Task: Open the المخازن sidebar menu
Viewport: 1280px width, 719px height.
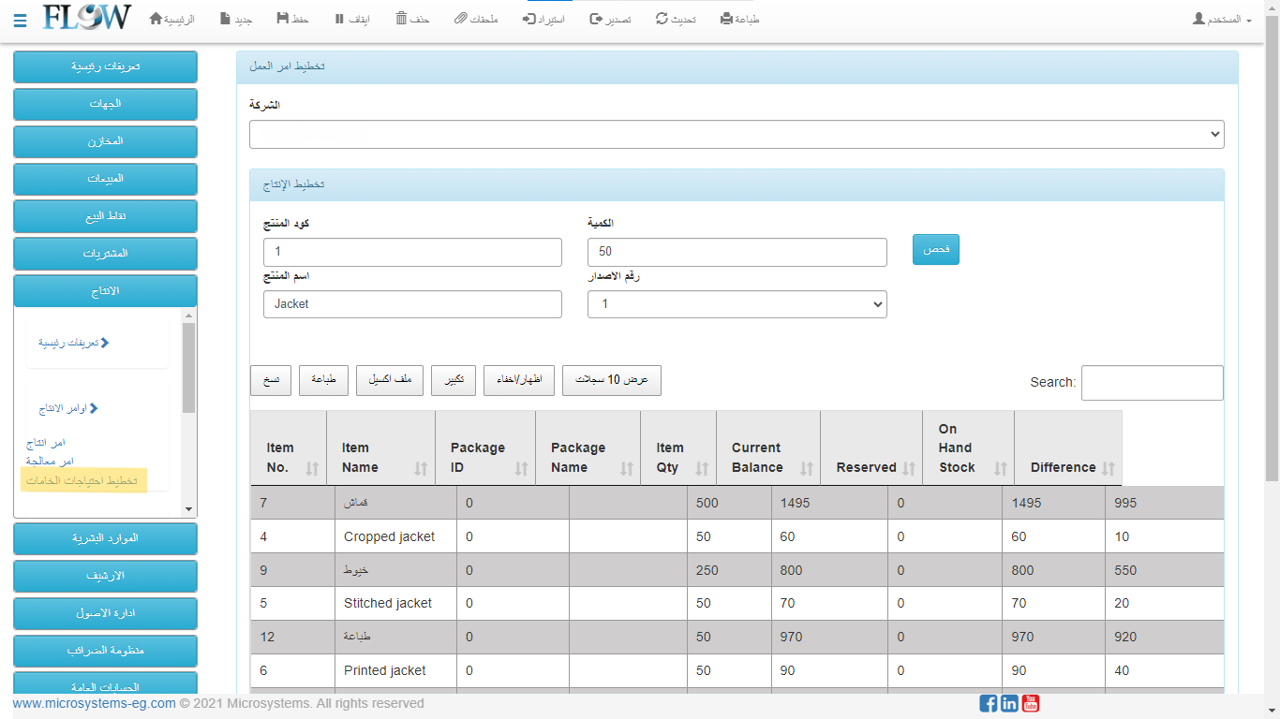Action: pos(105,141)
